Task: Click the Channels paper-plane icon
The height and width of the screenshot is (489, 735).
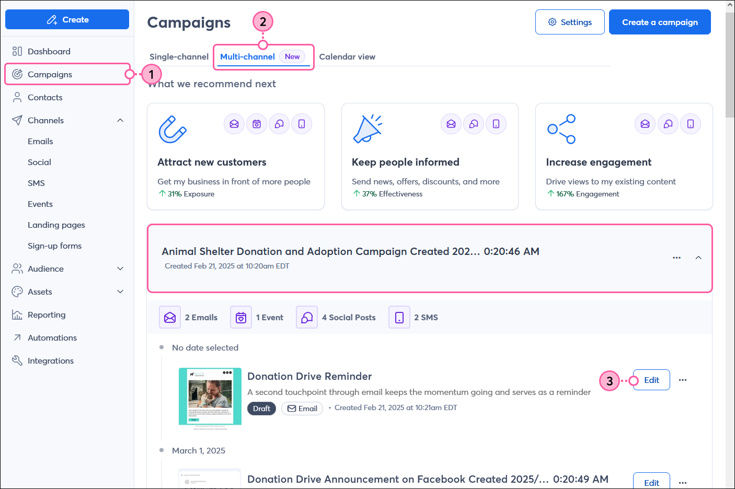Action: coord(16,120)
